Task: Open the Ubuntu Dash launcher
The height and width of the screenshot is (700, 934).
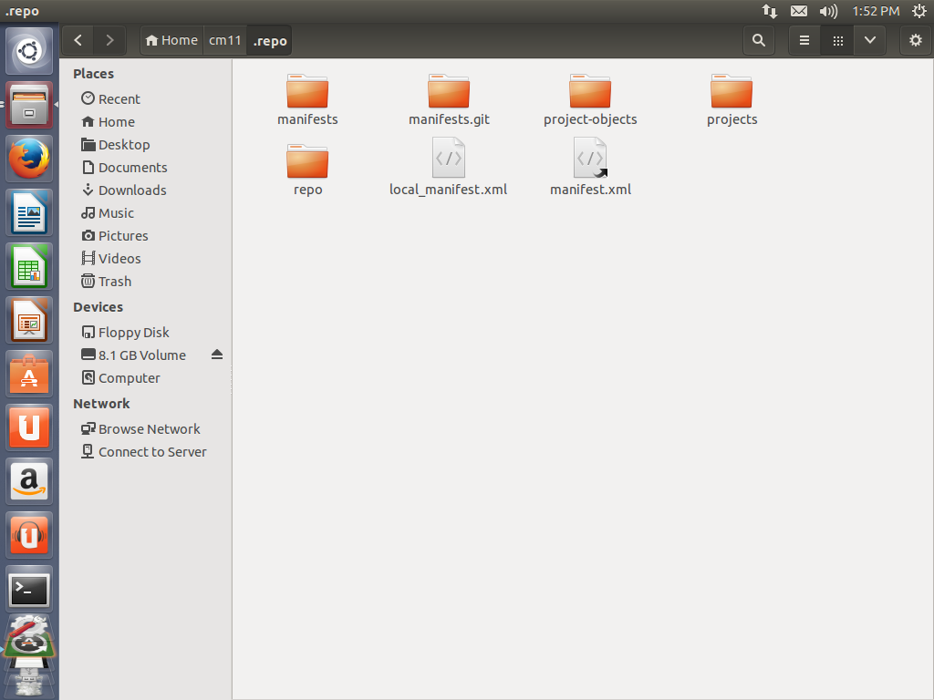Action: tap(29, 51)
